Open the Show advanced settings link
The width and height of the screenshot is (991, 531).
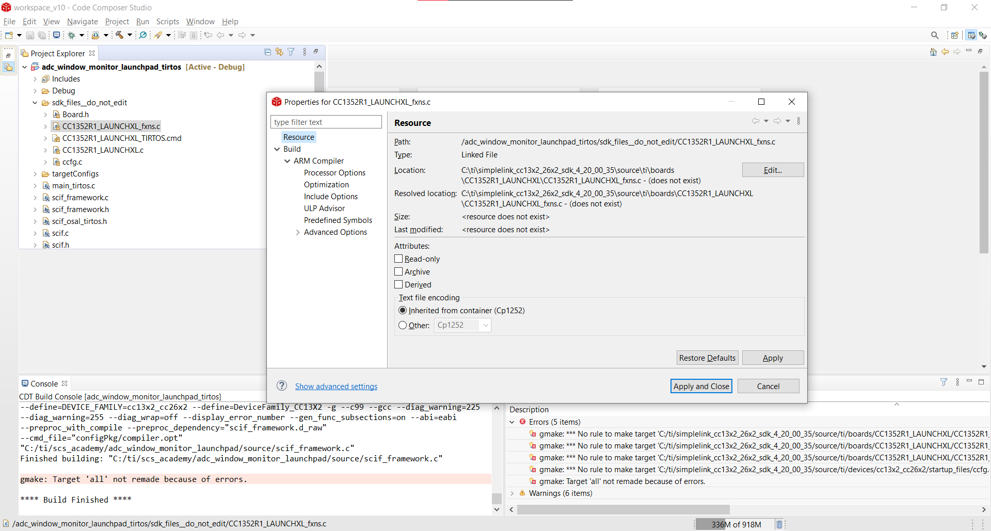click(336, 386)
